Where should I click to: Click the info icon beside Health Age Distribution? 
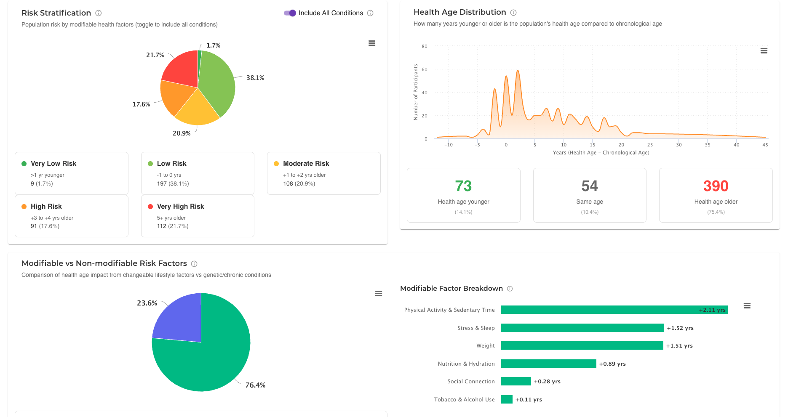click(x=513, y=12)
